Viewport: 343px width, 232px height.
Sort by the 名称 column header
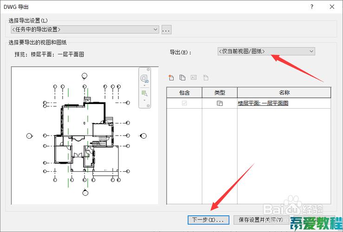pyautogui.click(x=284, y=92)
